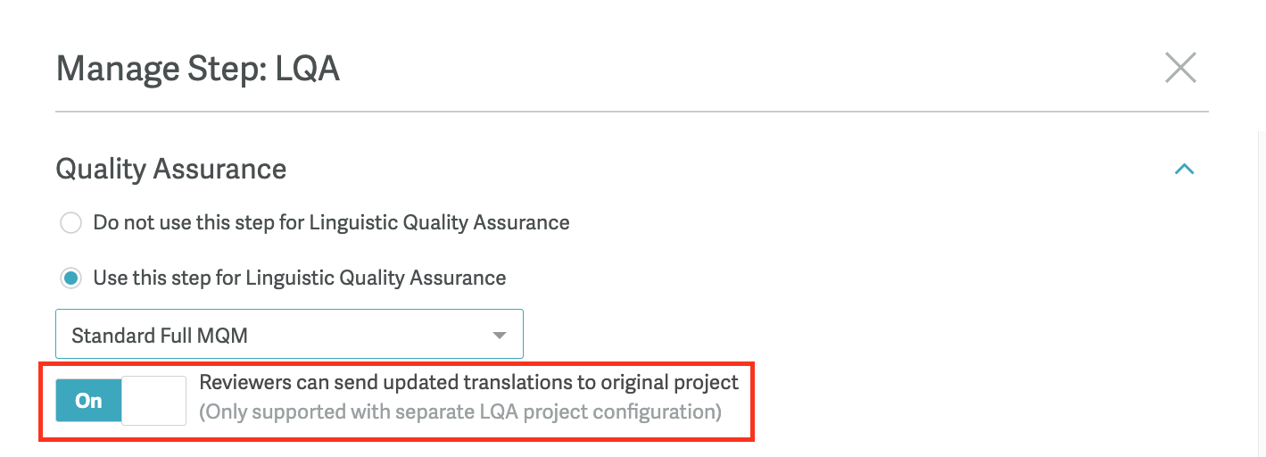Click the "Standard Full MQM" text in the combo box
This screenshot has width=1266, height=457.
pyautogui.click(x=160, y=336)
